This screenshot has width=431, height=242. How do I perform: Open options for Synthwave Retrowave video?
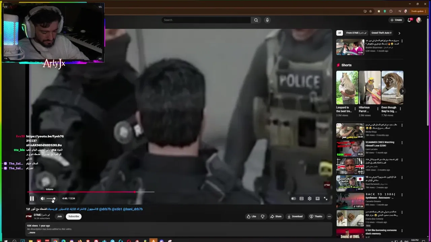pyautogui.click(x=402, y=195)
